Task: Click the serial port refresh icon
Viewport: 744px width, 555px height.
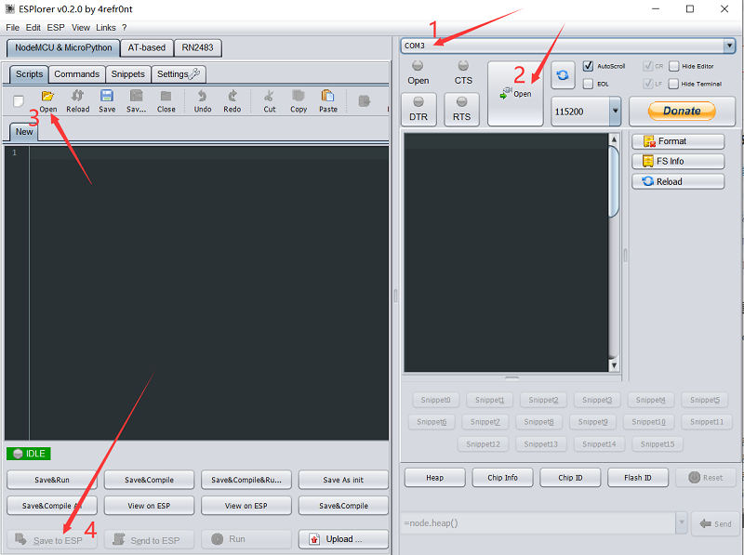Action: pyautogui.click(x=563, y=75)
